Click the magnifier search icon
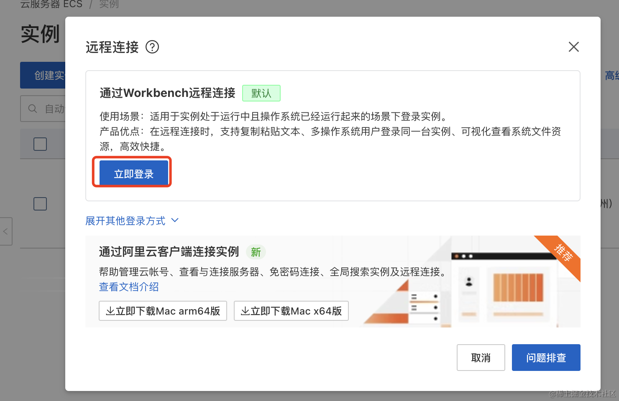 tap(33, 109)
